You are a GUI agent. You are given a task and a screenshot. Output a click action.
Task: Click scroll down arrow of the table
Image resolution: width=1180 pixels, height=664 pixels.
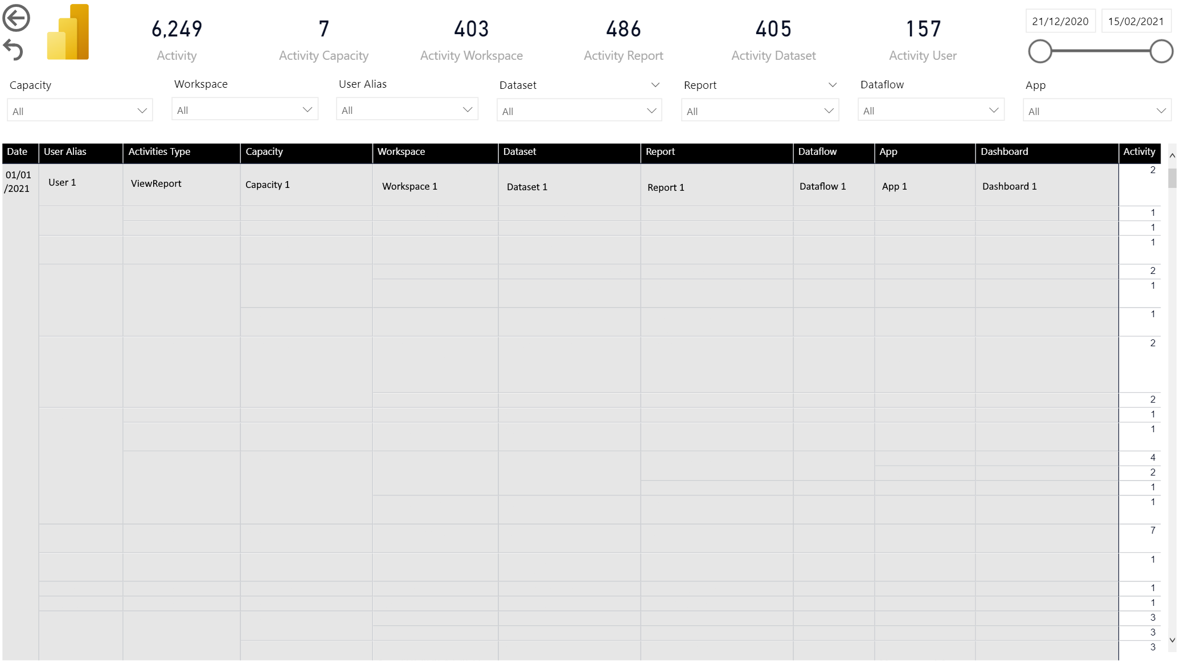click(1172, 640)
